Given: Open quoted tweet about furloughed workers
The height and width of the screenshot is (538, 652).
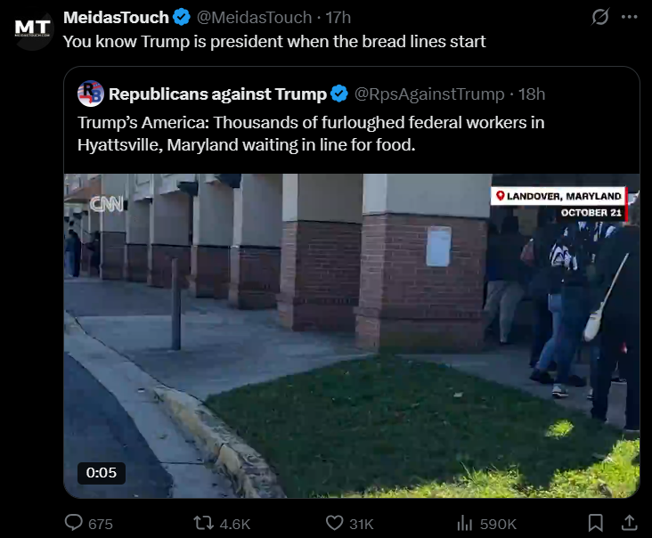Looking at the screenshot, I should tap(311, 134).
